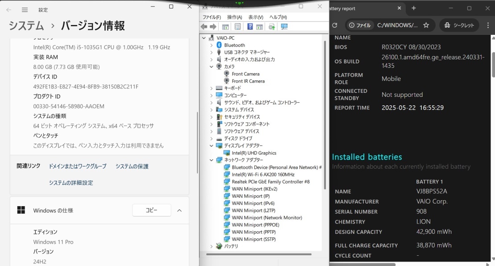
Task: Copy Windows specifications with コピー button
Action: pyautogui.click(x=151, y=210)
